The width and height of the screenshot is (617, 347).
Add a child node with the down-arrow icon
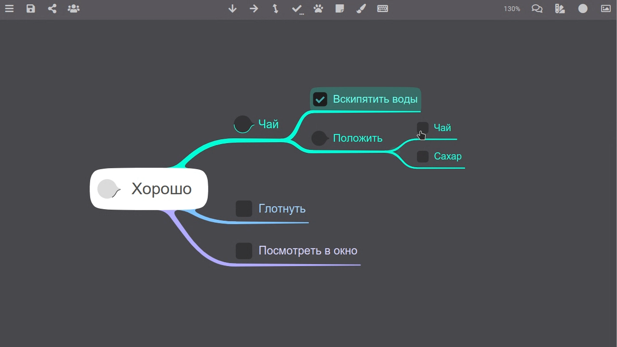232,8
